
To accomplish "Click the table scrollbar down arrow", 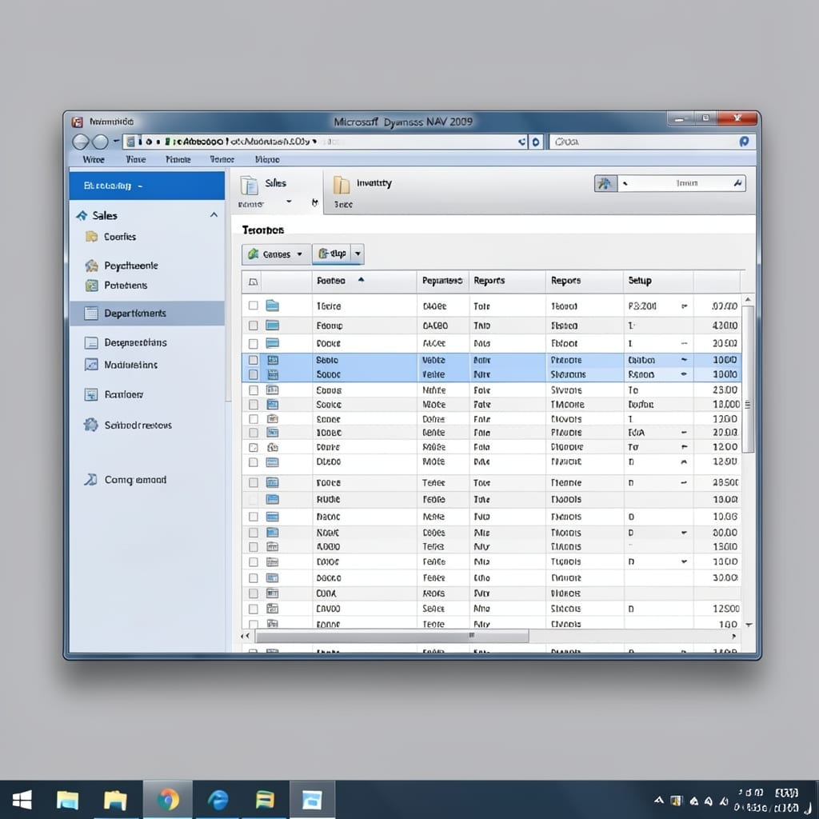I will pos(749,625).
